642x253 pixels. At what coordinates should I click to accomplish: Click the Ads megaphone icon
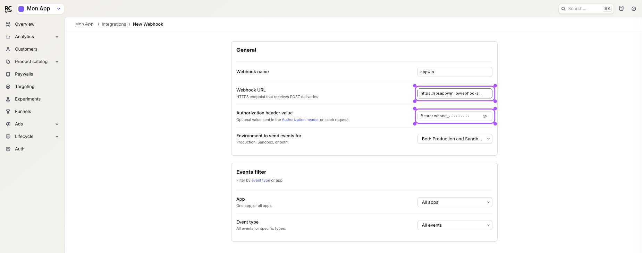point(8,124)
